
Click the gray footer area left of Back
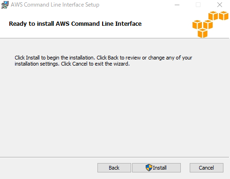pos(48,168)
